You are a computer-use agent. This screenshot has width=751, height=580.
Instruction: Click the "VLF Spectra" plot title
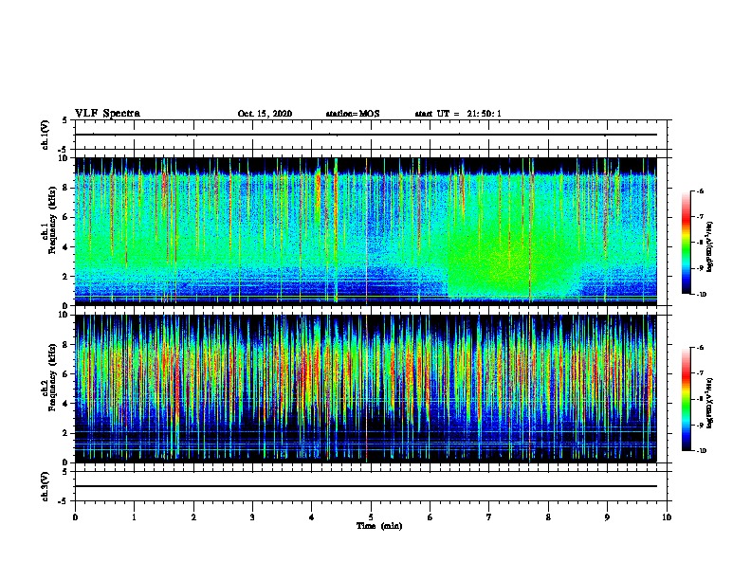tap(107, 114)
